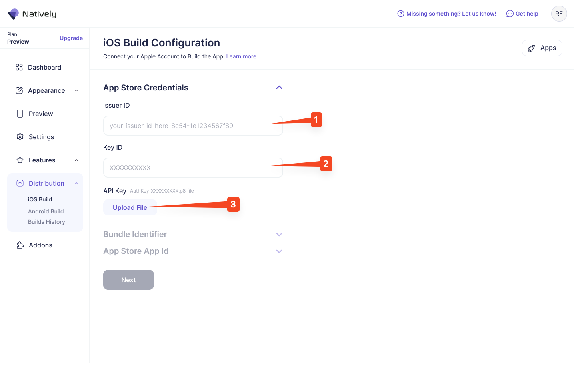Open Dashboard via its grid icon
Viewport: 574px width, 385px height.
[19, 67]
